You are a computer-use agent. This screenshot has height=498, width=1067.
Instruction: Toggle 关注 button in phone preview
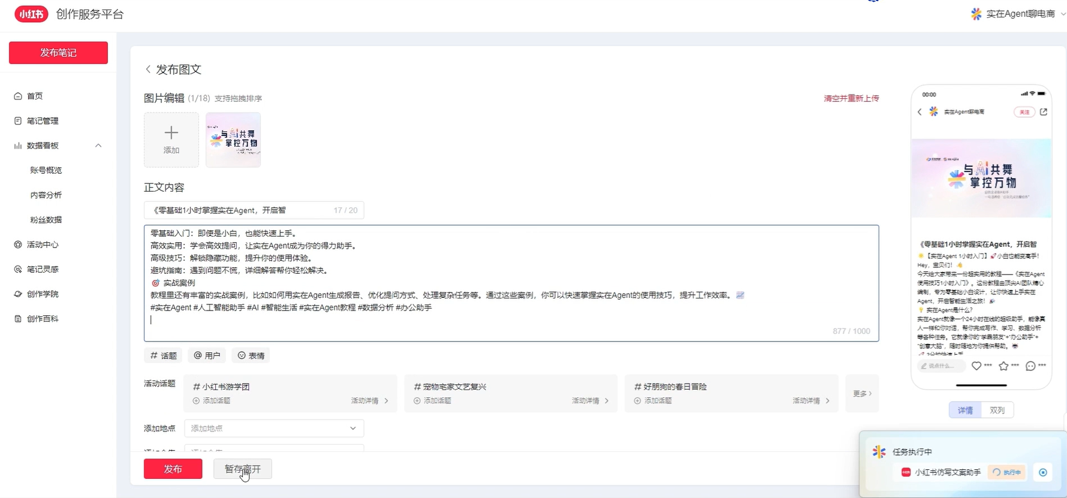click(1024, 112)
